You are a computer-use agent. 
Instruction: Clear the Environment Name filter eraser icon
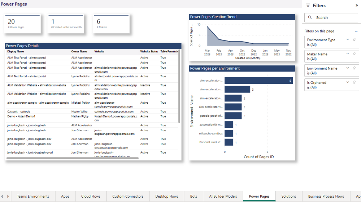coord(354,68)
